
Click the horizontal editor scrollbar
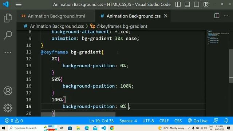[78, 114]
